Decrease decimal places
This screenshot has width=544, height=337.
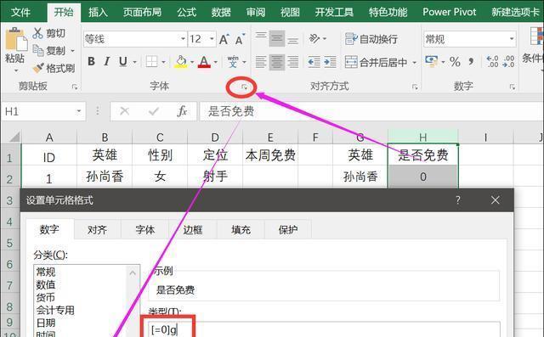[x=508, y=62]
